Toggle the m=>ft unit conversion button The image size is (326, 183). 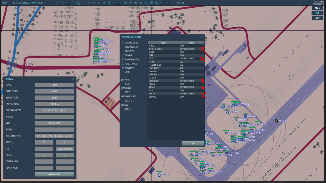pyautogui.click(x=180, y=3)
